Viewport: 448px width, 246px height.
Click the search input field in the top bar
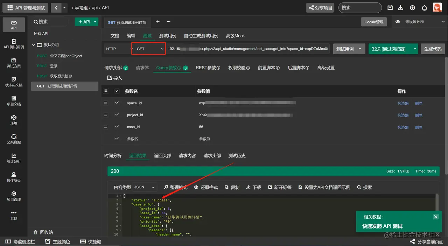pyautogui.click(x=360, y=7)
